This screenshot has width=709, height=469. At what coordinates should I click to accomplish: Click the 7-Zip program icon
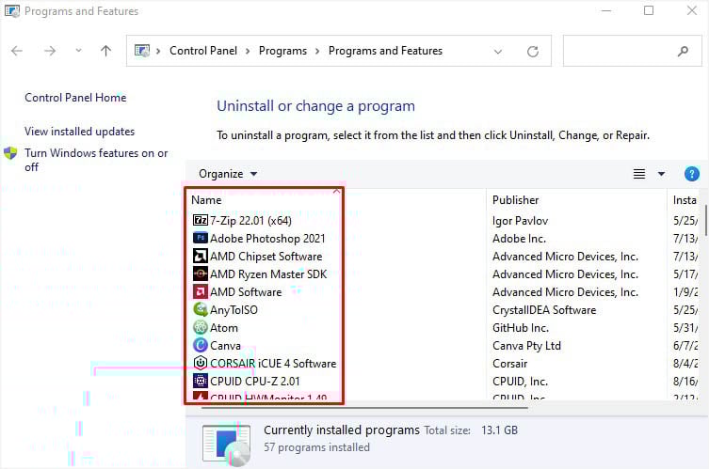pos(201,220)
